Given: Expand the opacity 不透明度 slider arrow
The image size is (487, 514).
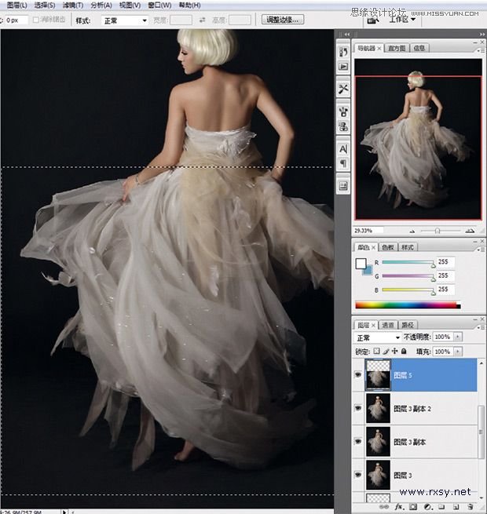Looking at the screenshot, I should click(458, 337).
